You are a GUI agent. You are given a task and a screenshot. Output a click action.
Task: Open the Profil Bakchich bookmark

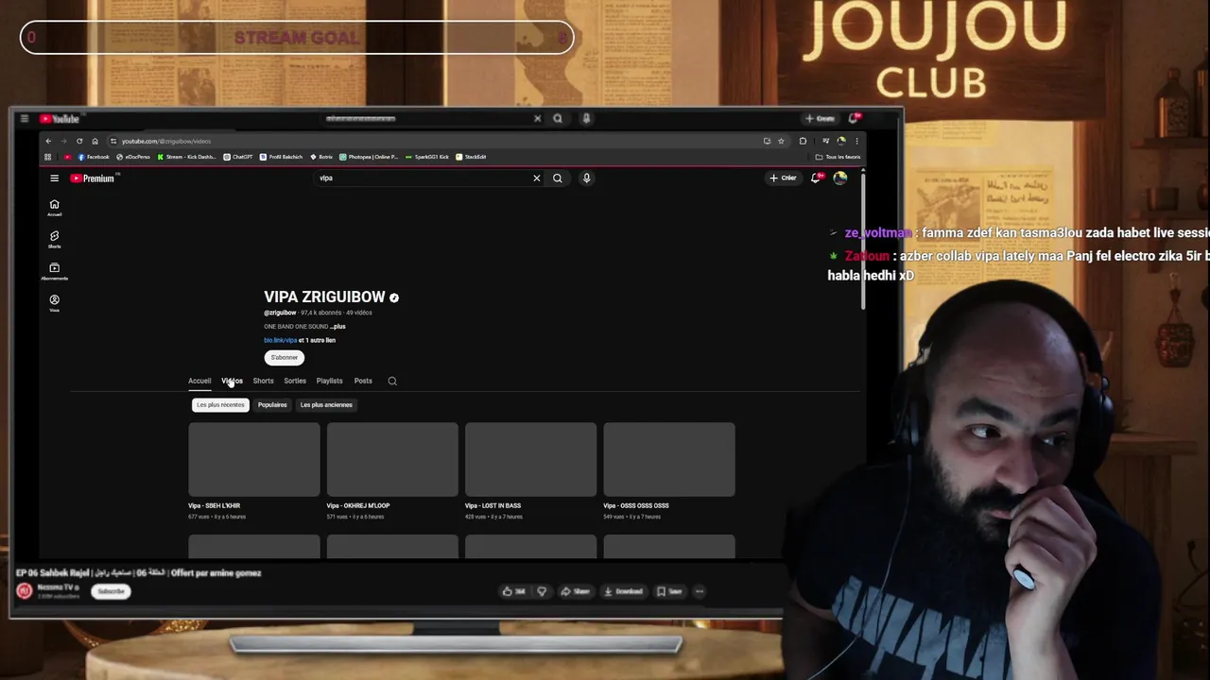[x=282, y=157]
